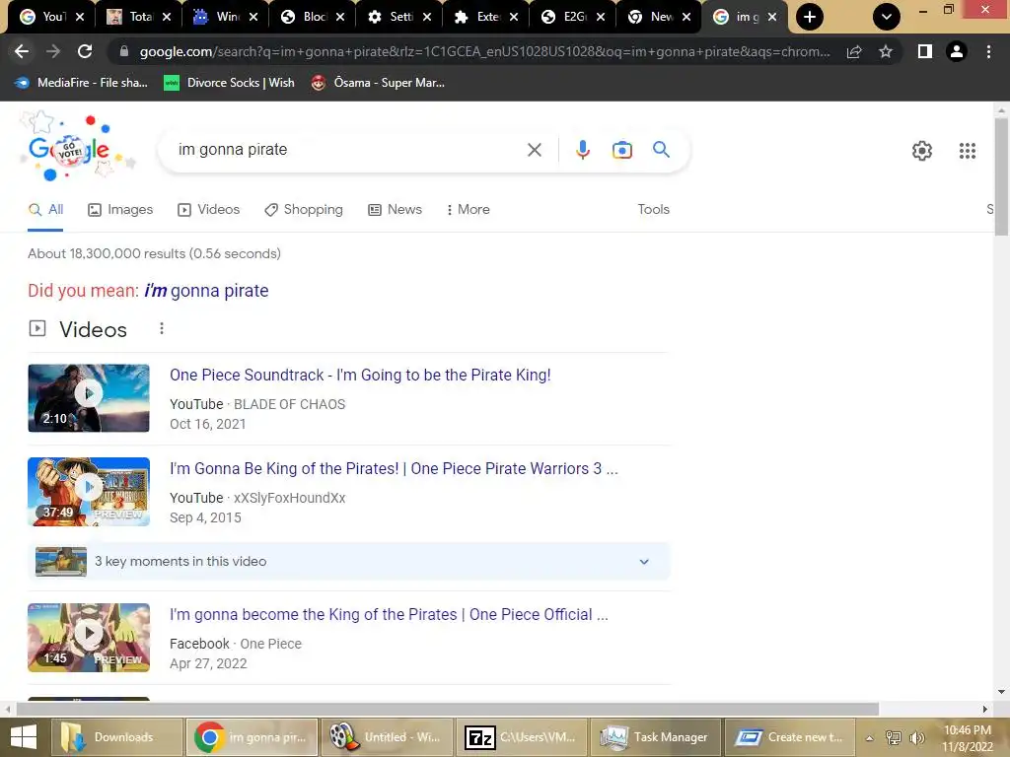1010x757 pixels.
Task: Close the Block browser tab
Action: pyautogui.click(x=340, y=17)
